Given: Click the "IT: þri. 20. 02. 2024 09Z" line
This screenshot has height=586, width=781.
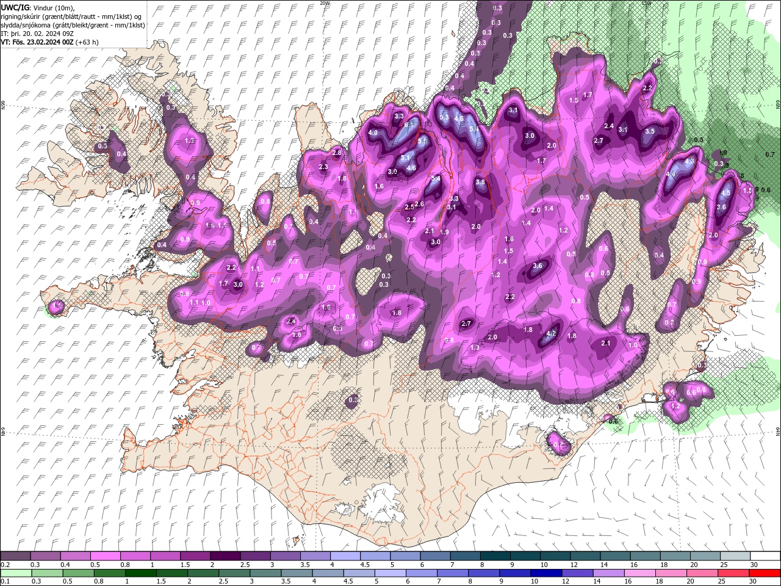Looking at the screenshot, I should [x=37, y=33].
